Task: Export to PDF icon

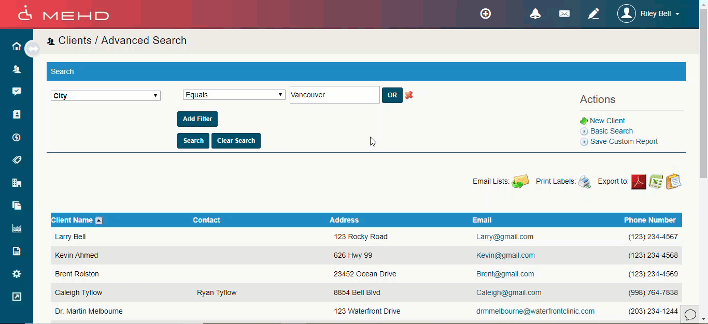Action: tap(639, 182)
